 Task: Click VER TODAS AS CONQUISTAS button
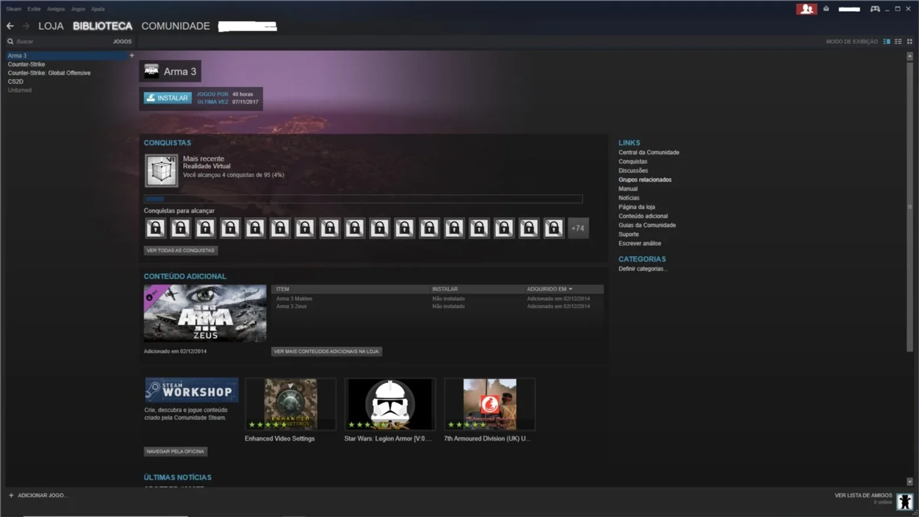coord(180,250)
